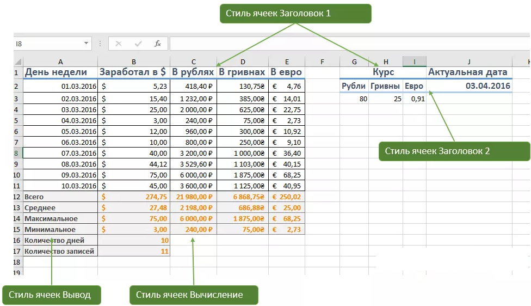Click the orange count cell 10
Viewport: 531px width, 306px height.
[134, 240]
